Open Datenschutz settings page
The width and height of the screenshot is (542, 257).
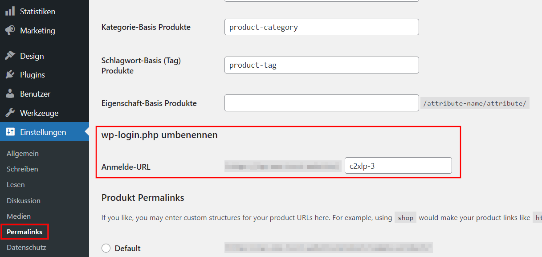(x=26, y=247)
